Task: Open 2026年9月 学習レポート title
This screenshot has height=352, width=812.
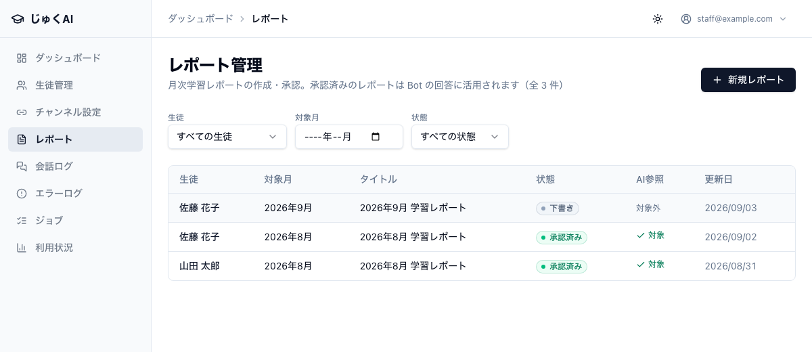Action: click(413, 208)
